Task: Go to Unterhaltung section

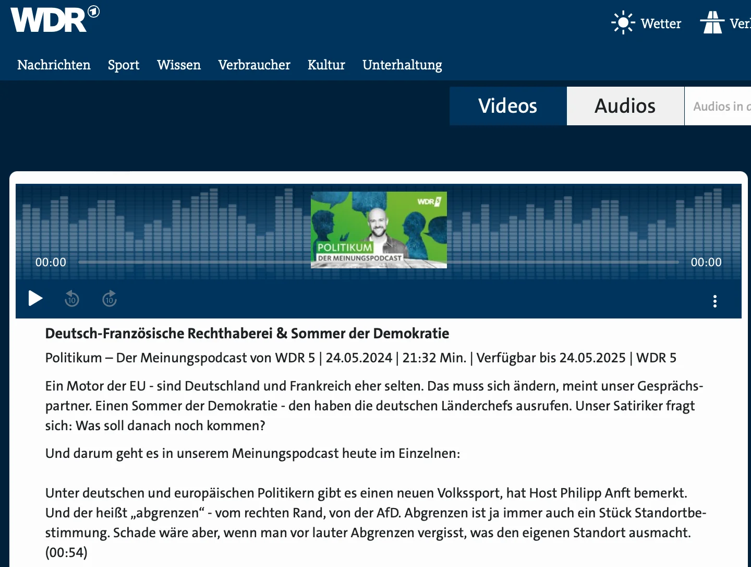Action: (x=402, y=65)
